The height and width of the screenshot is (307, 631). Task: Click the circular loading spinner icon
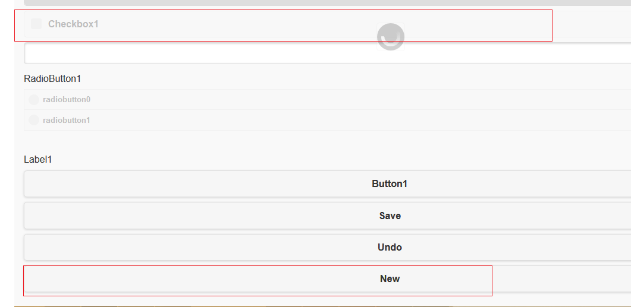point(391,37)
